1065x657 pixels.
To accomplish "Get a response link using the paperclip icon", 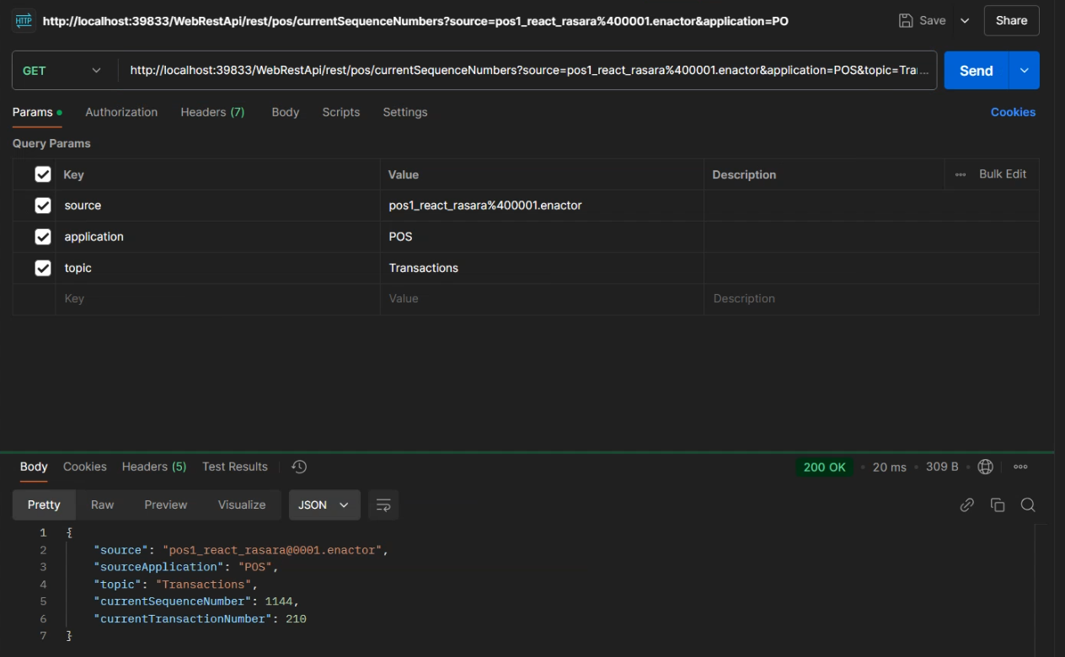I will (x=966, y=505).
